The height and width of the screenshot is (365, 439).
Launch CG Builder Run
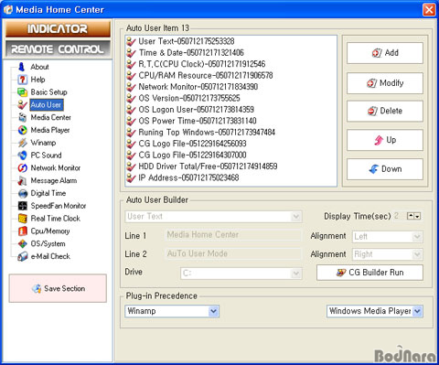tap(369, 273)
